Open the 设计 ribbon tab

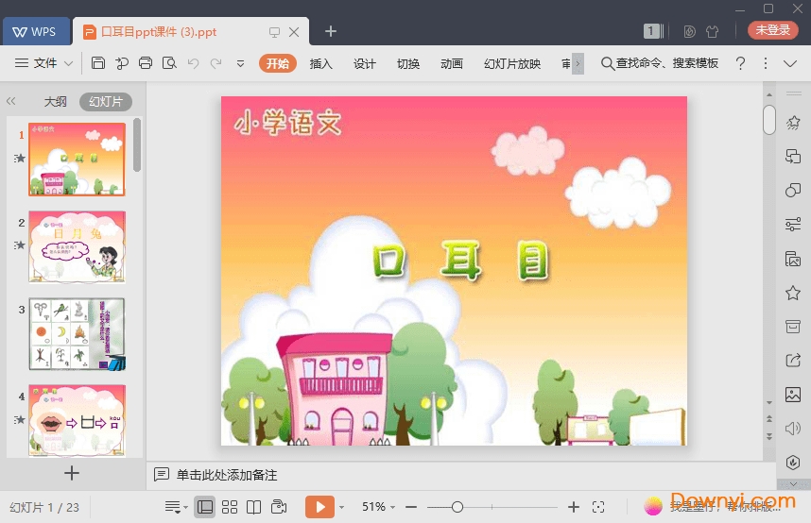tap(364, 63)
